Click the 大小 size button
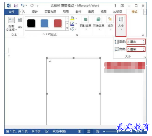Screen dimensions: 152x136 pyautogui.click(x=121, y=26)
